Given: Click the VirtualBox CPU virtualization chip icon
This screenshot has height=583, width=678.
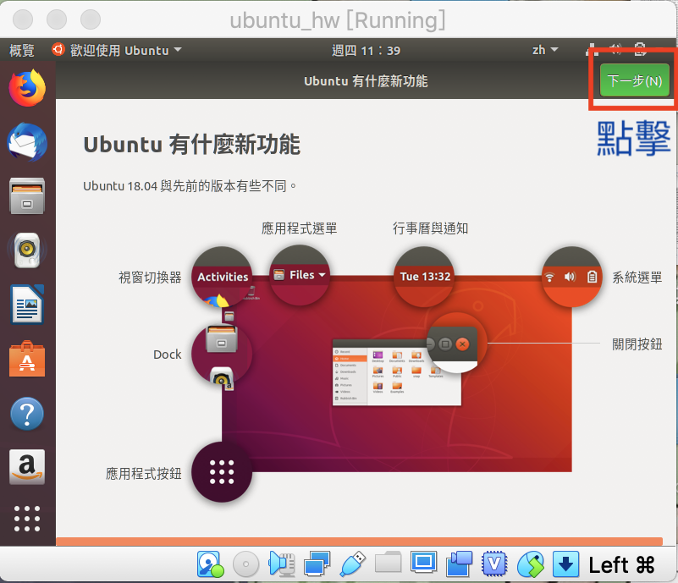Looking at the screenshot, I should 494,564.
